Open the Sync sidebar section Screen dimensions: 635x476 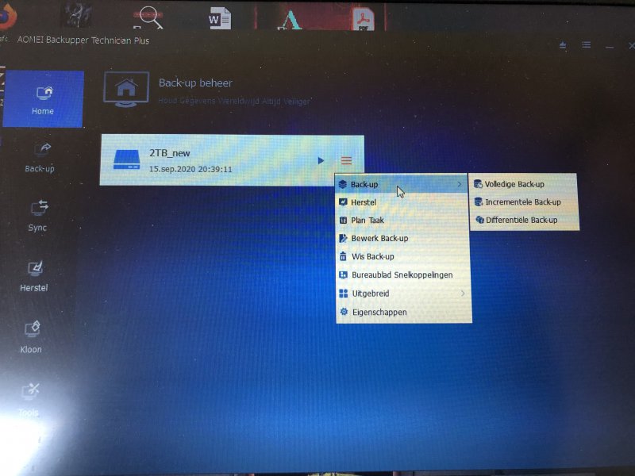38,216
